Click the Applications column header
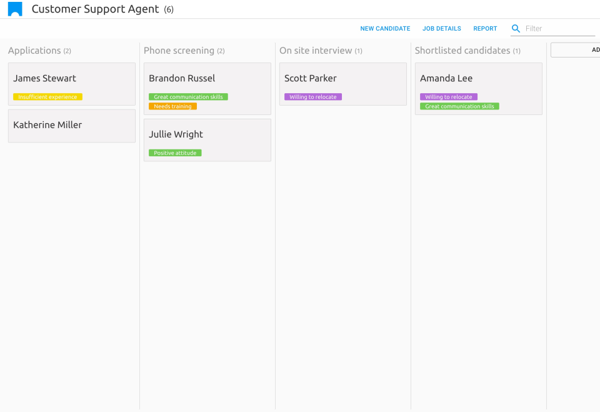 coord(35,51)
